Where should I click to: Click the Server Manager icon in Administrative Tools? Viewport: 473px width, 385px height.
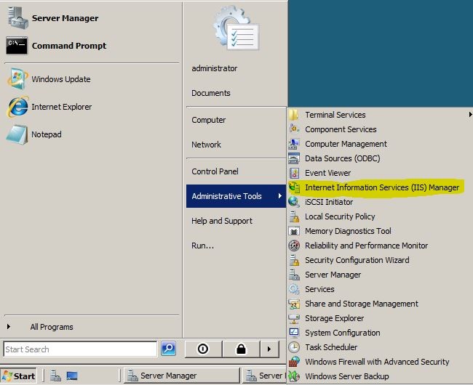click(294, 275)
